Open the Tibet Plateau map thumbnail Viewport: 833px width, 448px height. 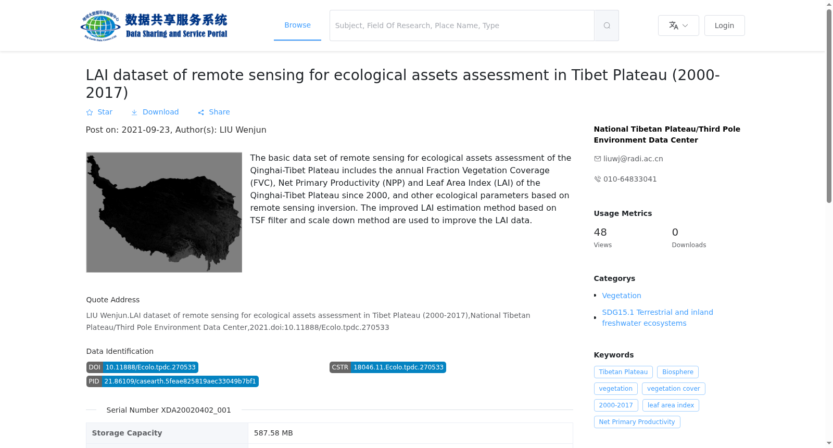(164, 212)
